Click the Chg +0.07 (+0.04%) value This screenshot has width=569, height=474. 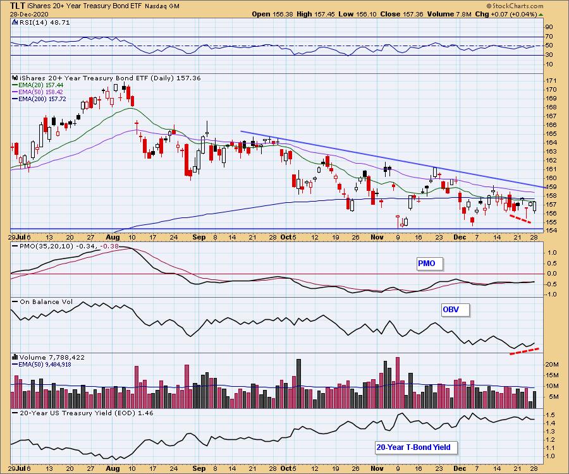[x=506, y=14]
